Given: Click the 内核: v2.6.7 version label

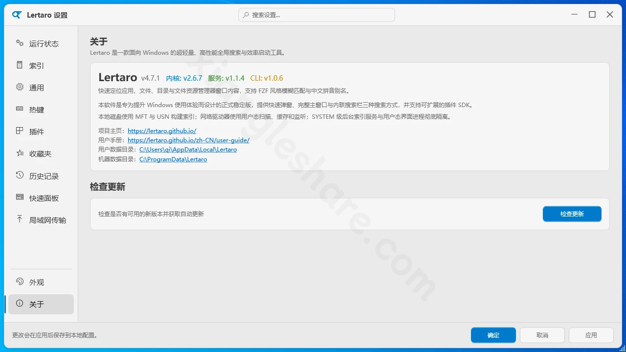Looking at the screenshot, I should 184,78.
